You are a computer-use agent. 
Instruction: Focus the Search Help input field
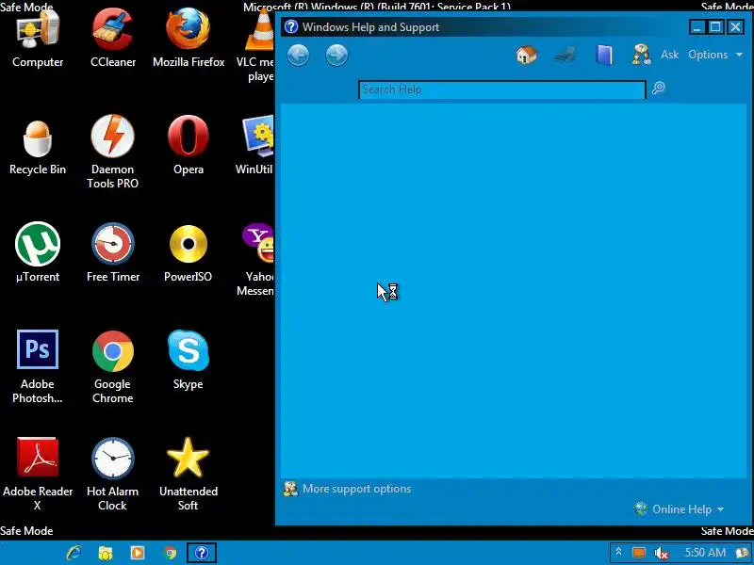(501, 89)
